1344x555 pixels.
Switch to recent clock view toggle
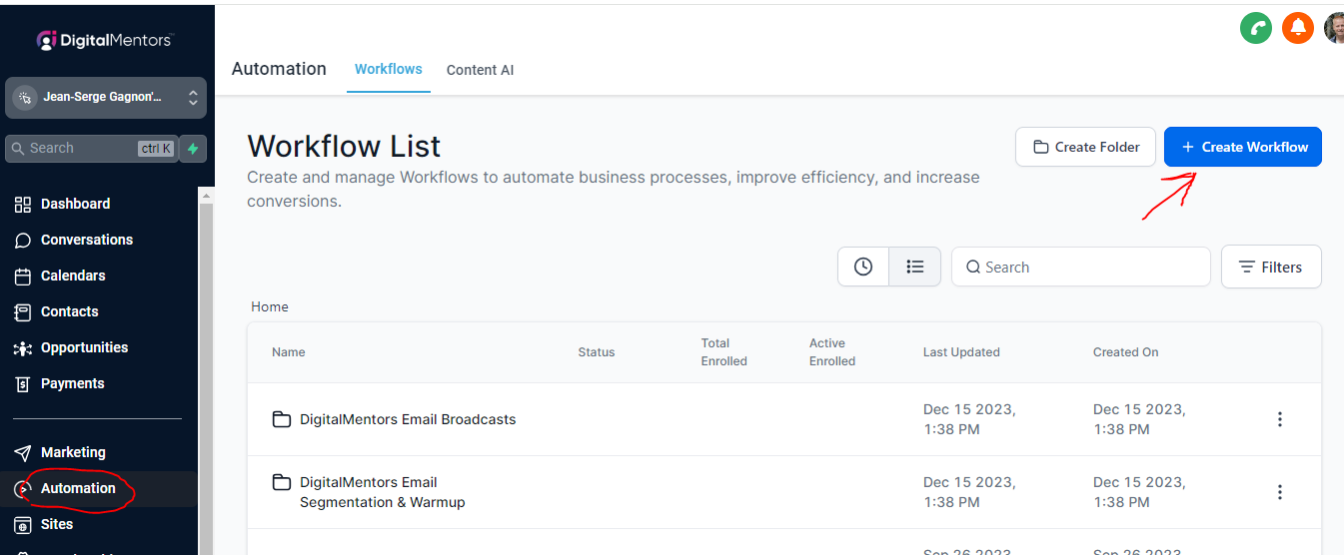click(x=863, y=267)
